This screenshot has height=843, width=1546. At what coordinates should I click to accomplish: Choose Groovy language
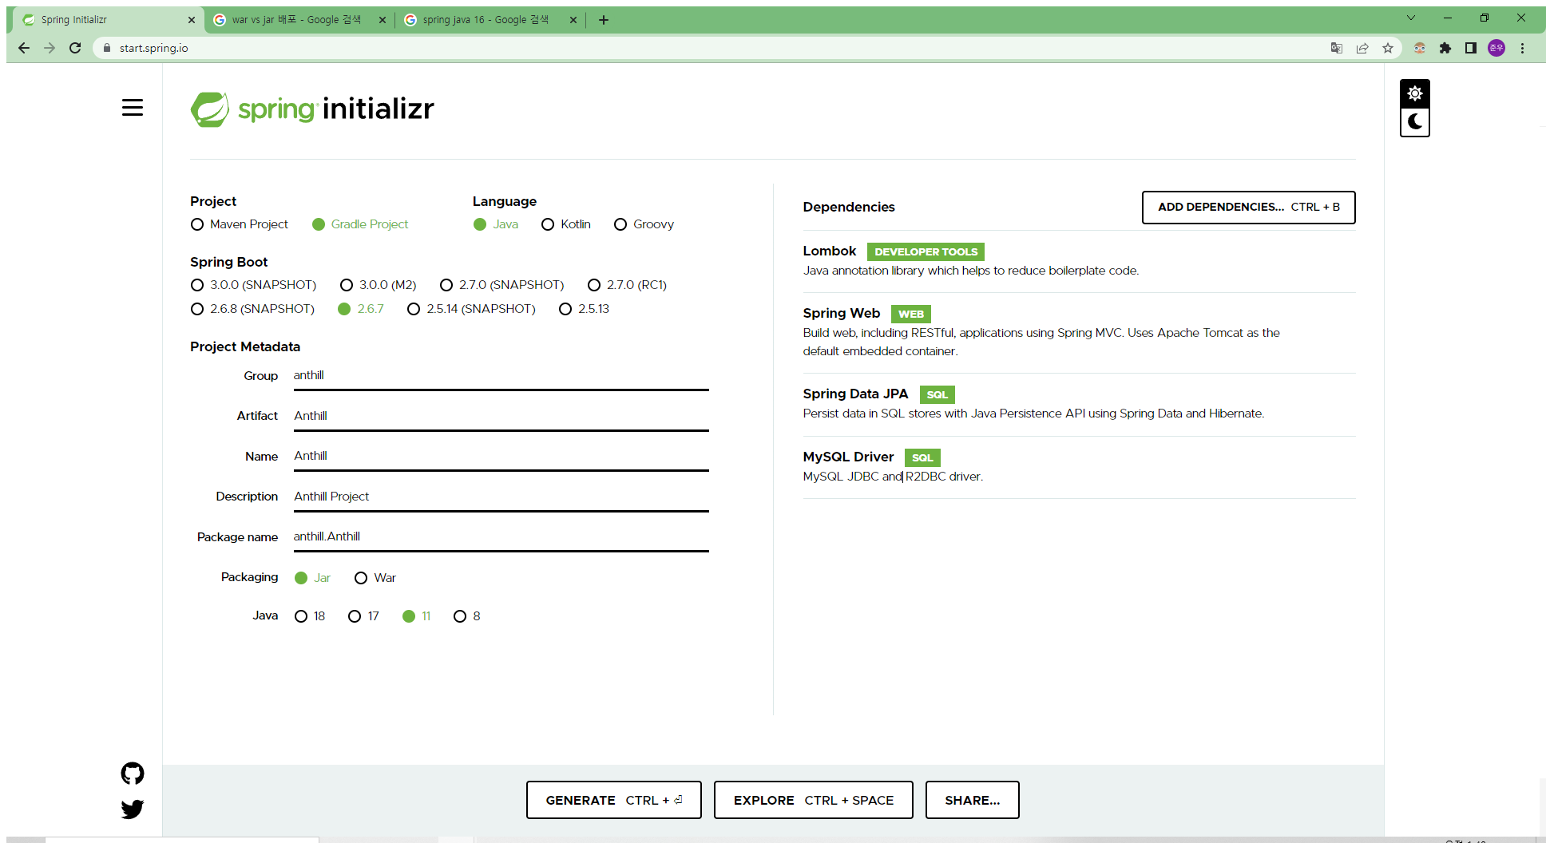tap(644, 224)
